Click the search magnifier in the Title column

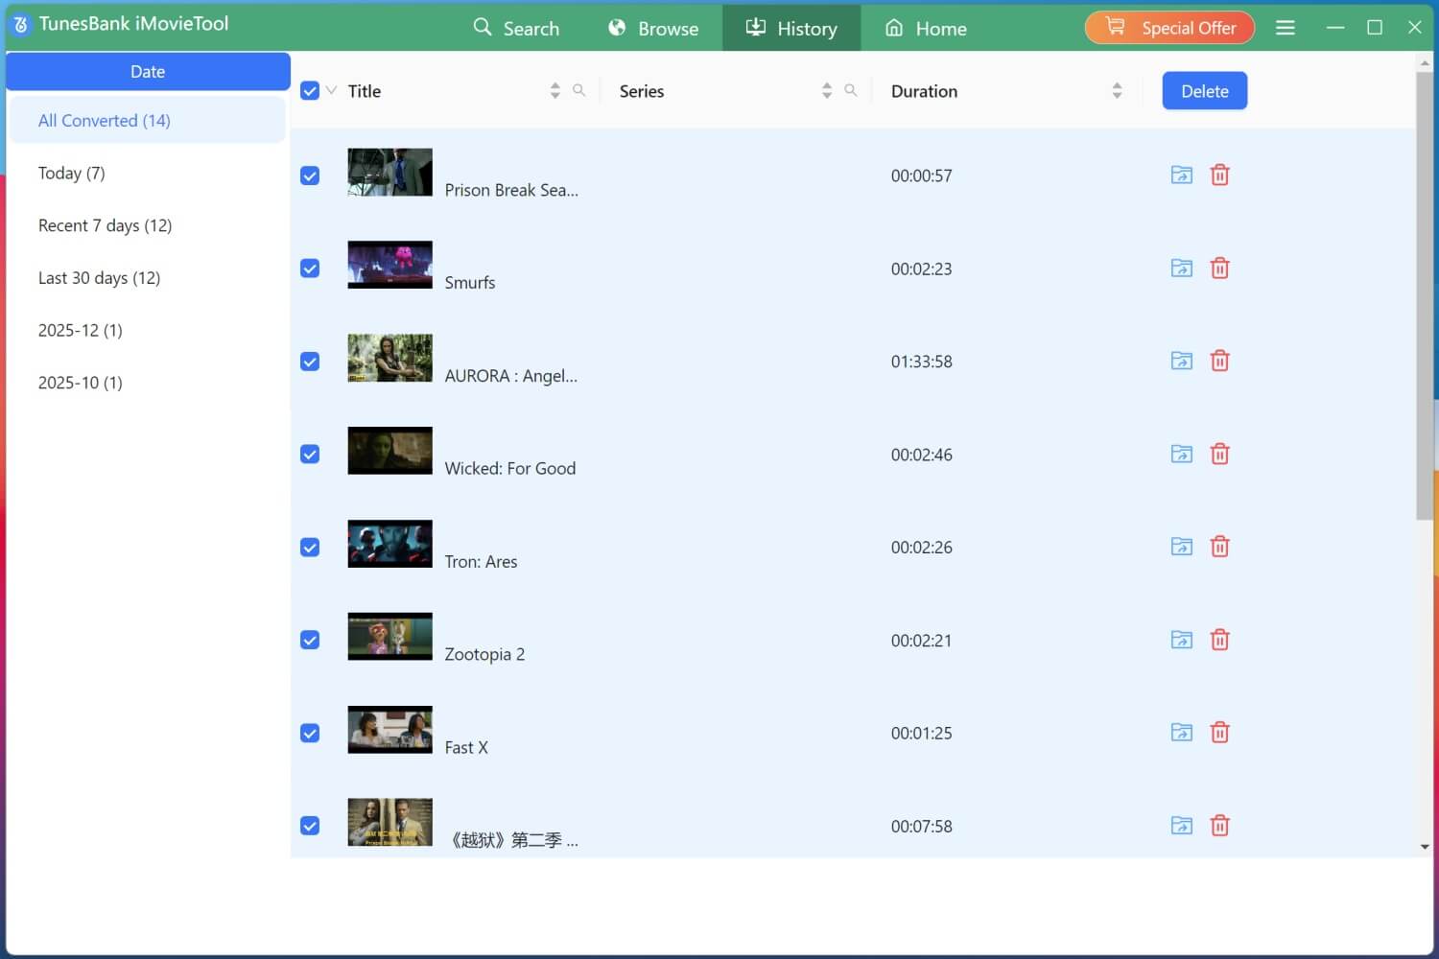point(579,90)
